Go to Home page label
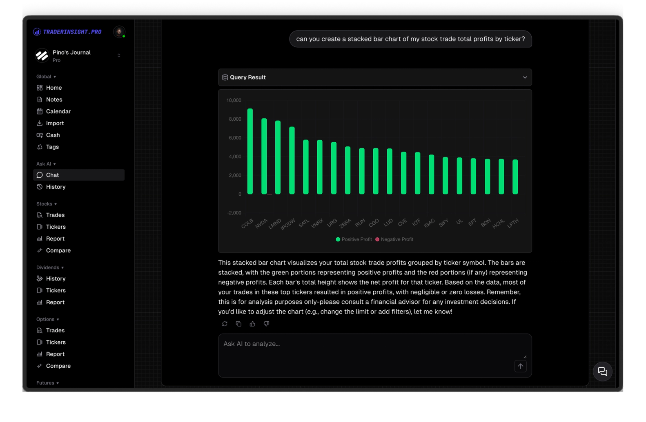 [x=54, y=88]
